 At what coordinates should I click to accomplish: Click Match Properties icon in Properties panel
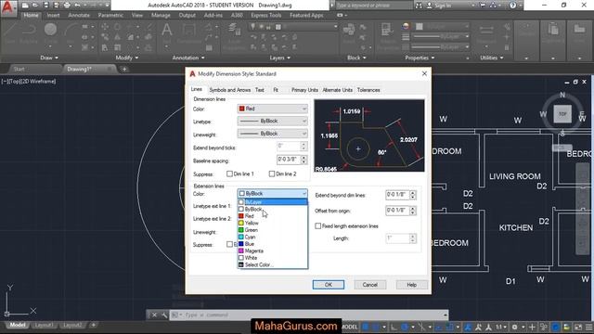[x=386, y=36]
